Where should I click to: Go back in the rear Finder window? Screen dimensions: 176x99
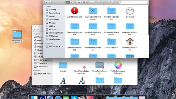35,29
